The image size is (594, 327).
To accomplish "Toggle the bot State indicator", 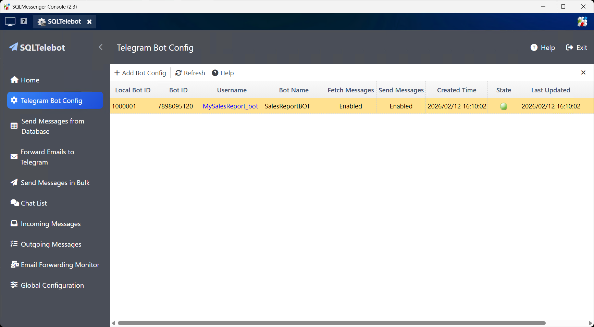I will pos(504,106).
